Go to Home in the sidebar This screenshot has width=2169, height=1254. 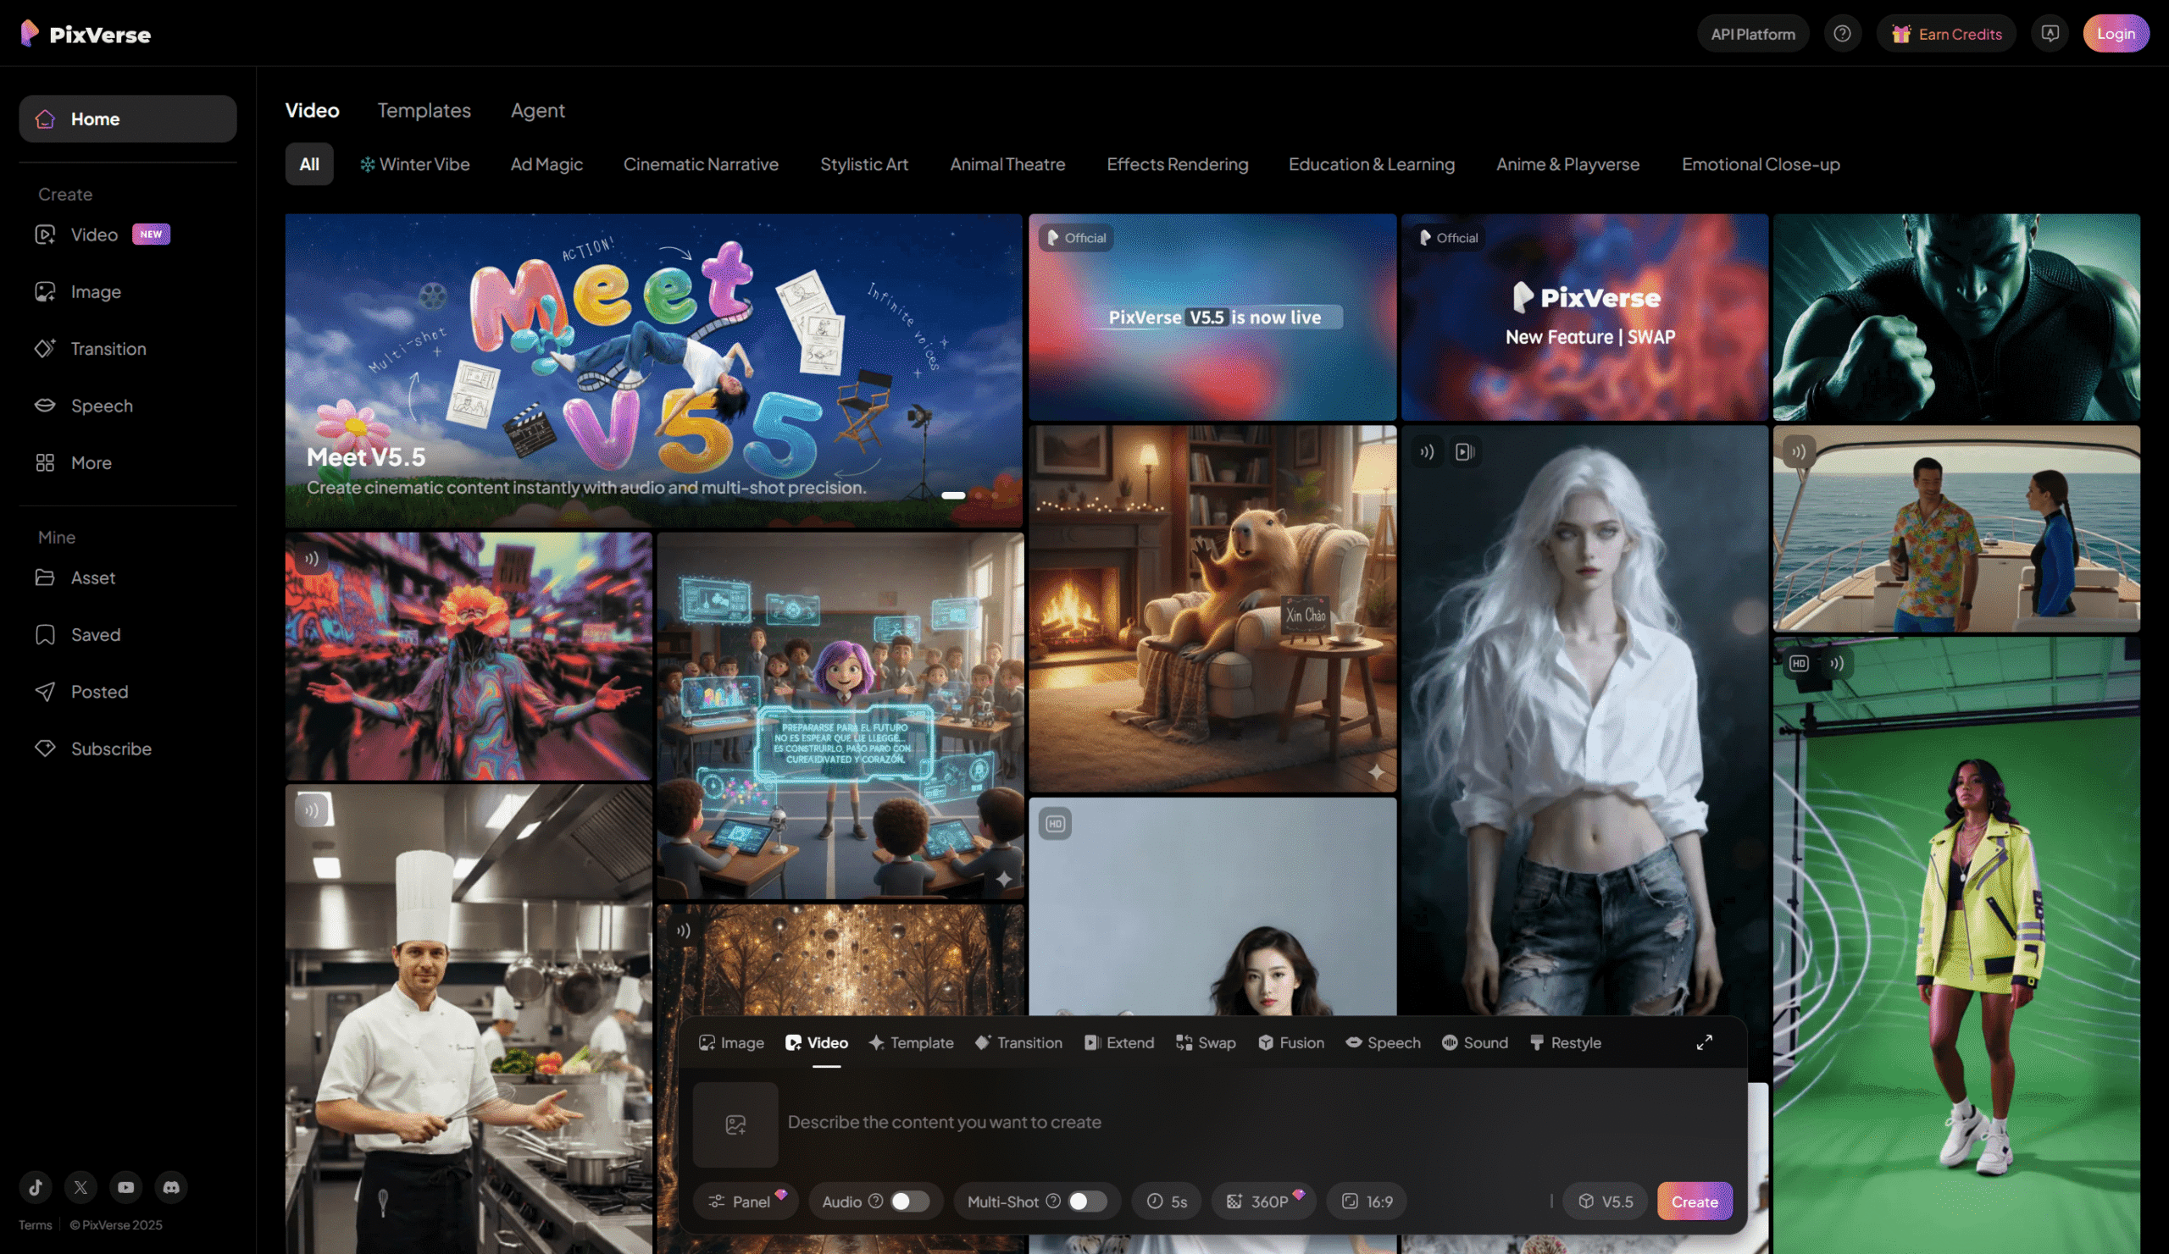(127, 119)
